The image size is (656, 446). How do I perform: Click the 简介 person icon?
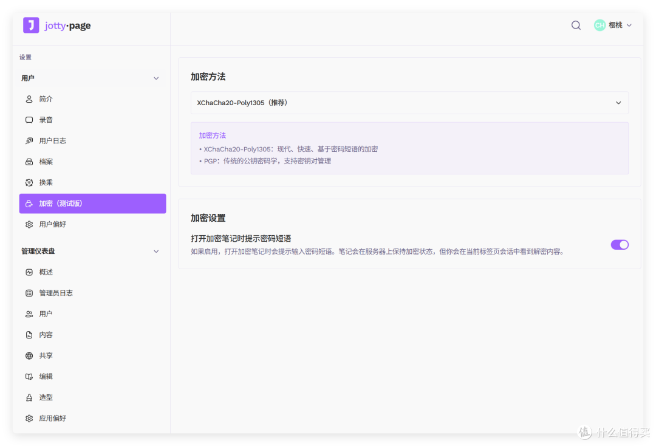point(29,99)
